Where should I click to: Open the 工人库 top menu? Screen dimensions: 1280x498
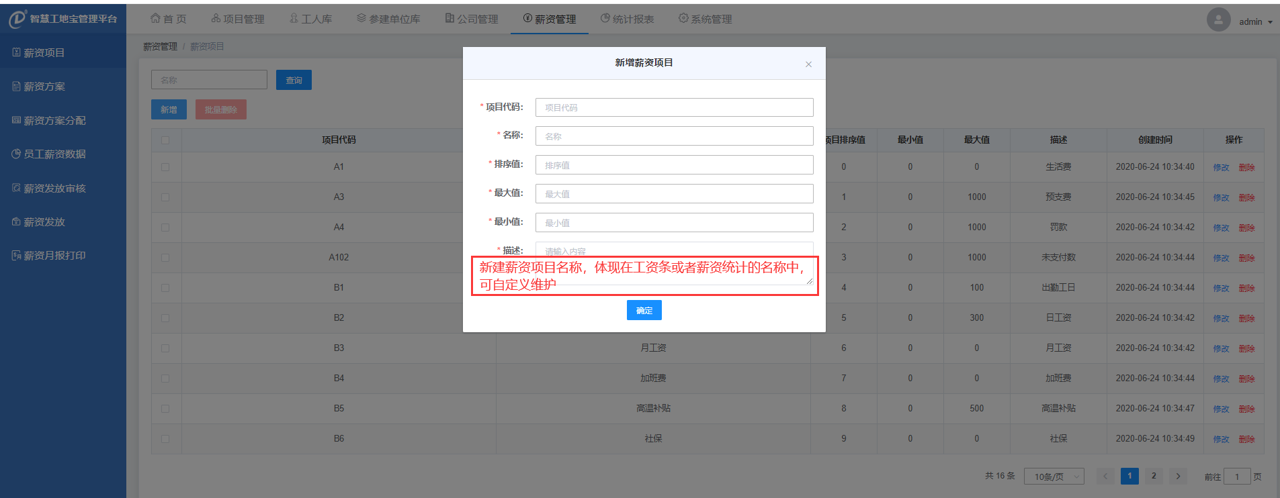[x=310, y=19]
